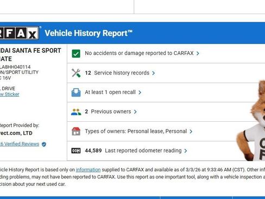Viewport: 265px width, 199px height.
Task: Click the VIN ending LA8HH040114
Action: pos(15,67)
